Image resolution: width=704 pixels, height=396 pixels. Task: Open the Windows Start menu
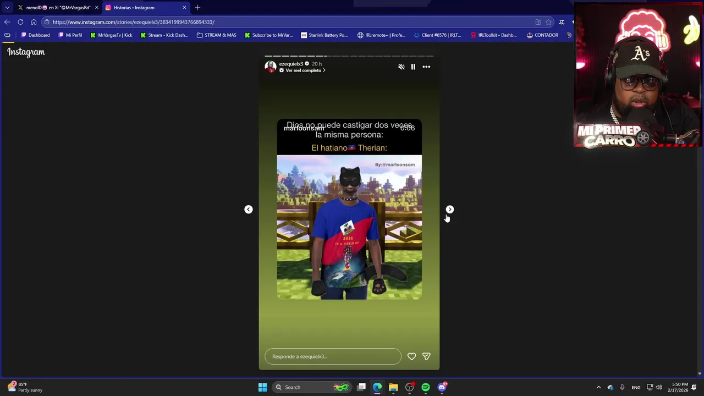[x=262, y=387]
